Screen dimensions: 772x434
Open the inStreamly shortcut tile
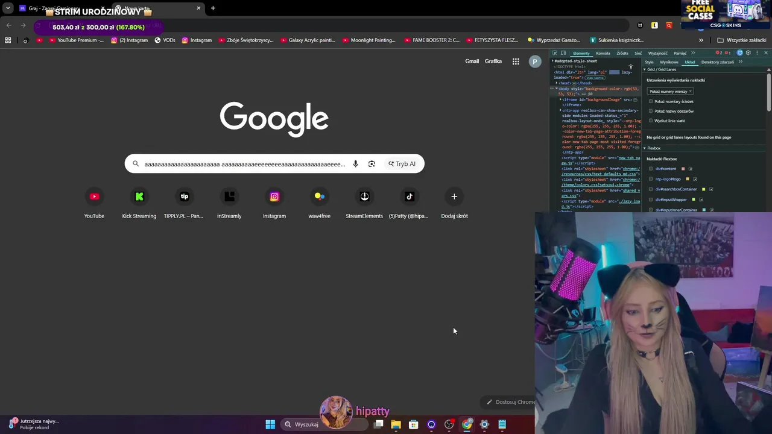pos(229,204)
